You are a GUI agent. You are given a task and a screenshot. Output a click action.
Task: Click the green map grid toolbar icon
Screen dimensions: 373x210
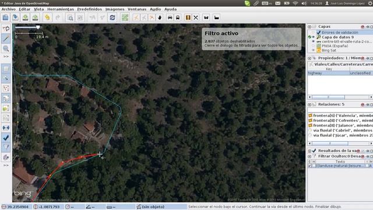pyautogui.click(x=125, y=17)
